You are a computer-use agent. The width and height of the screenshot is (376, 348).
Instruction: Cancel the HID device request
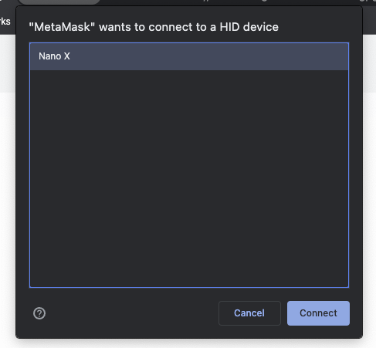coord(249,313)
